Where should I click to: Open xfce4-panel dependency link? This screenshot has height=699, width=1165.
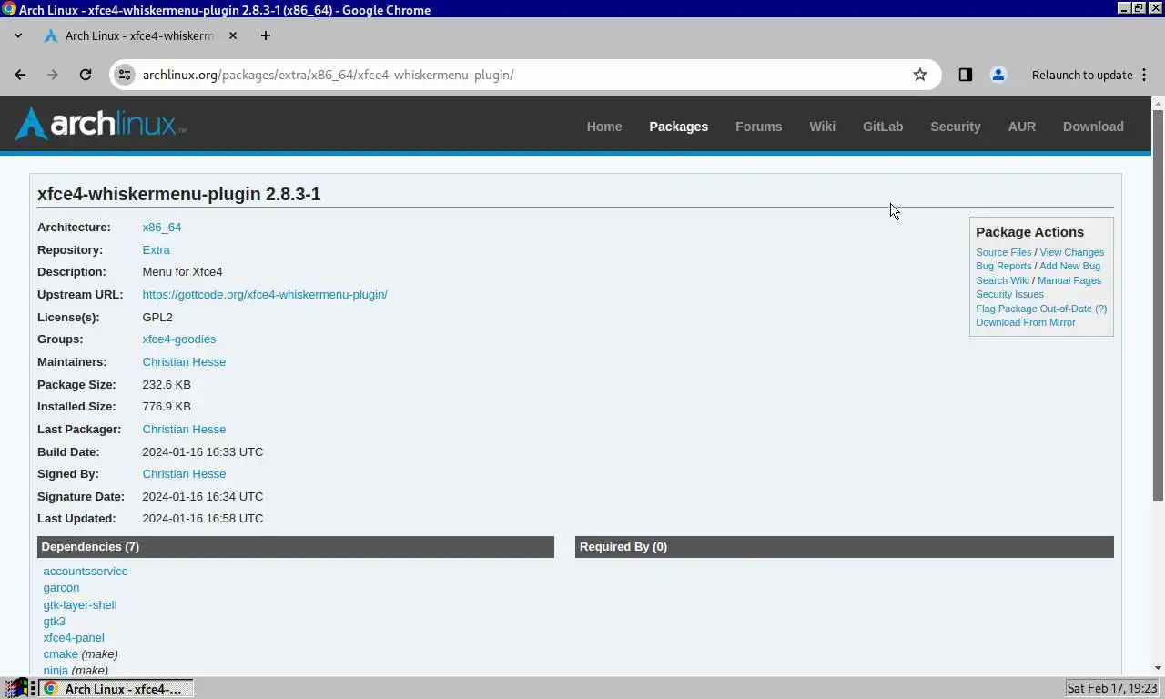click(x=74, y=637)
